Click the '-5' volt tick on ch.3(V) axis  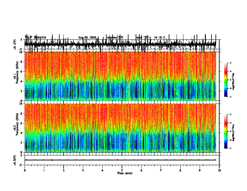tap(21, 165)
